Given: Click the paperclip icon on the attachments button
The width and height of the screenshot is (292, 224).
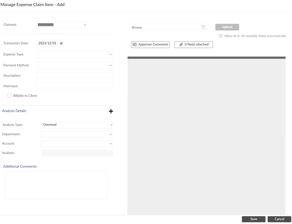Looking at the screenshot, I should pos(181,44).
